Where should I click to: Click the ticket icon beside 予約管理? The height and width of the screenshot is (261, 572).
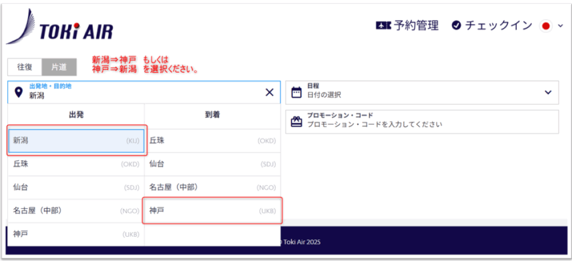click(x=383, y=26)
